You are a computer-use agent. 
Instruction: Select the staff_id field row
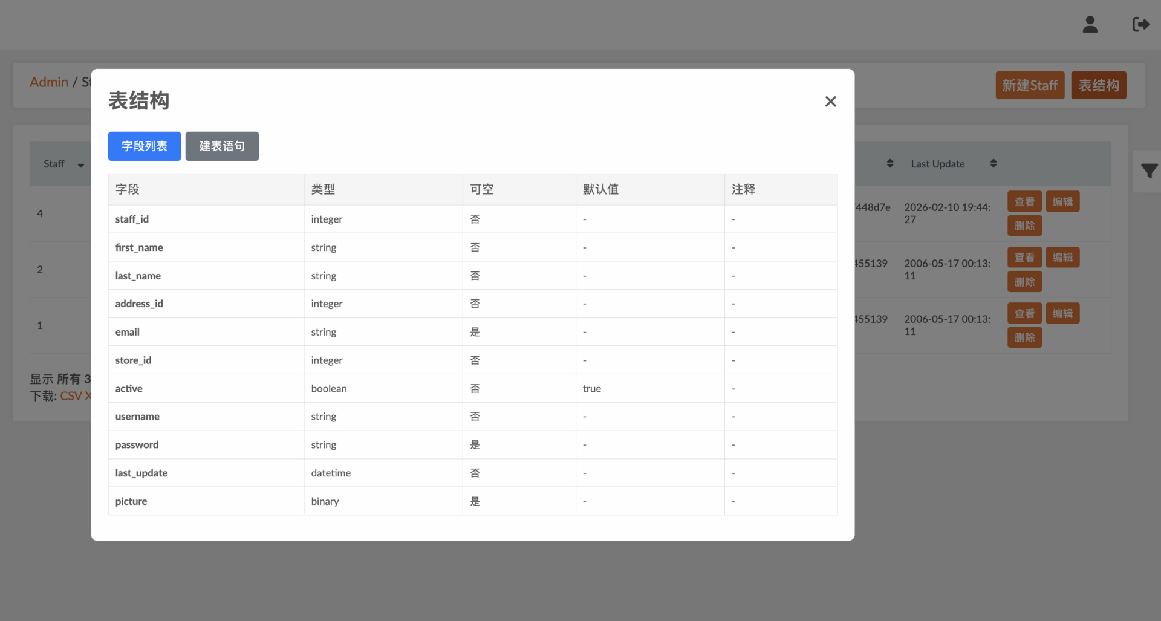pos(132,219)
